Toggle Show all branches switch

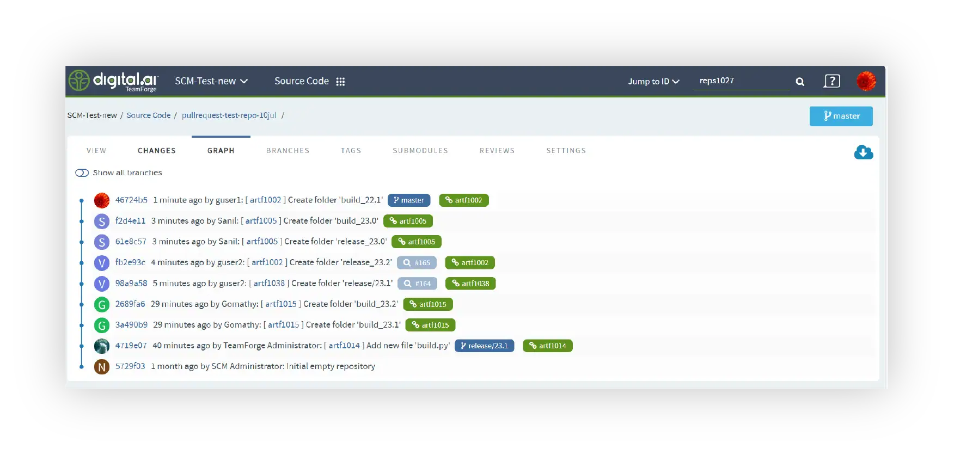[x=82, y=173]
